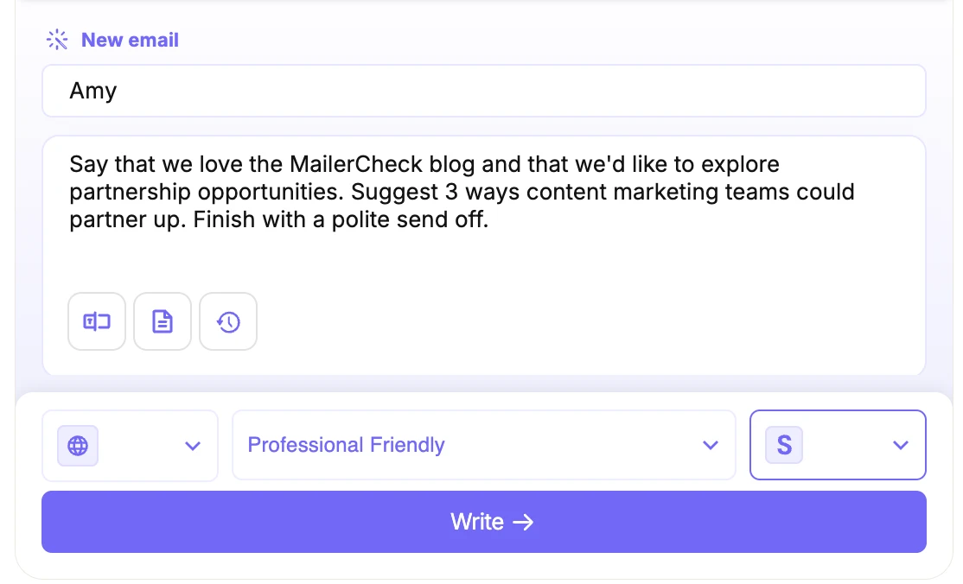This screenshot has width=963, height=584.
Task: Click the New email heading
Action: (x=130, y=40)
